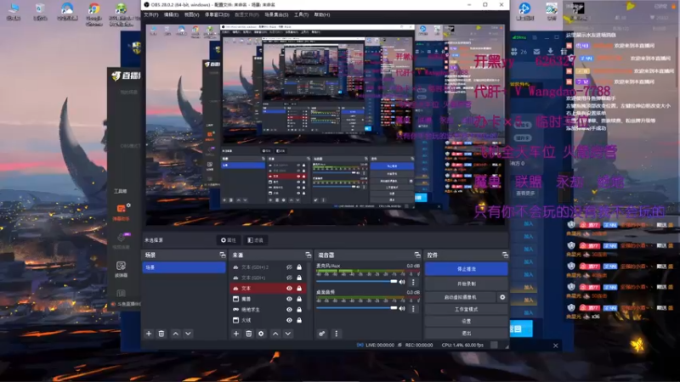This screenshot has width=680, height=382.
Task: Select the 场景 item in Scenes list
Action: (x=184, y=267)
